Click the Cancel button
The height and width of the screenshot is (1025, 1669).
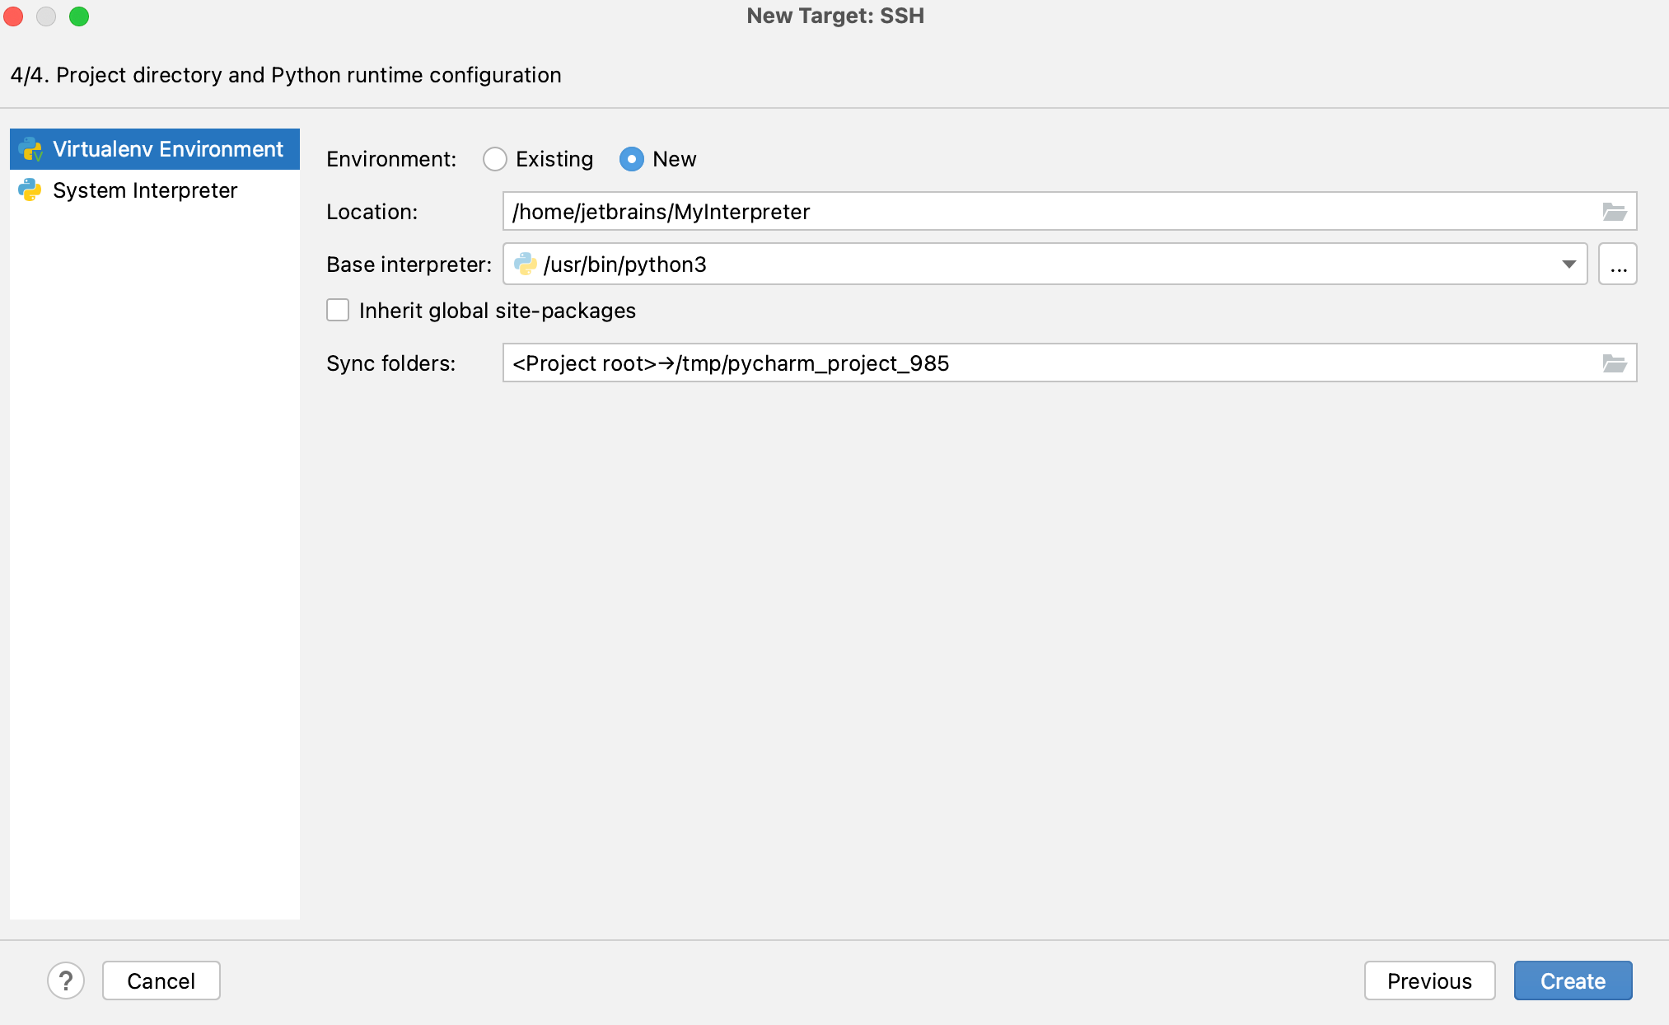[x=161, y=981]
